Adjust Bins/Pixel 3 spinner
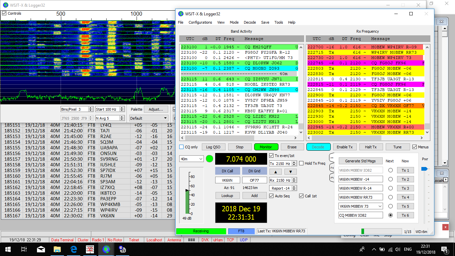This screenshot has width=455, height=256. click(x=91, y=109)
